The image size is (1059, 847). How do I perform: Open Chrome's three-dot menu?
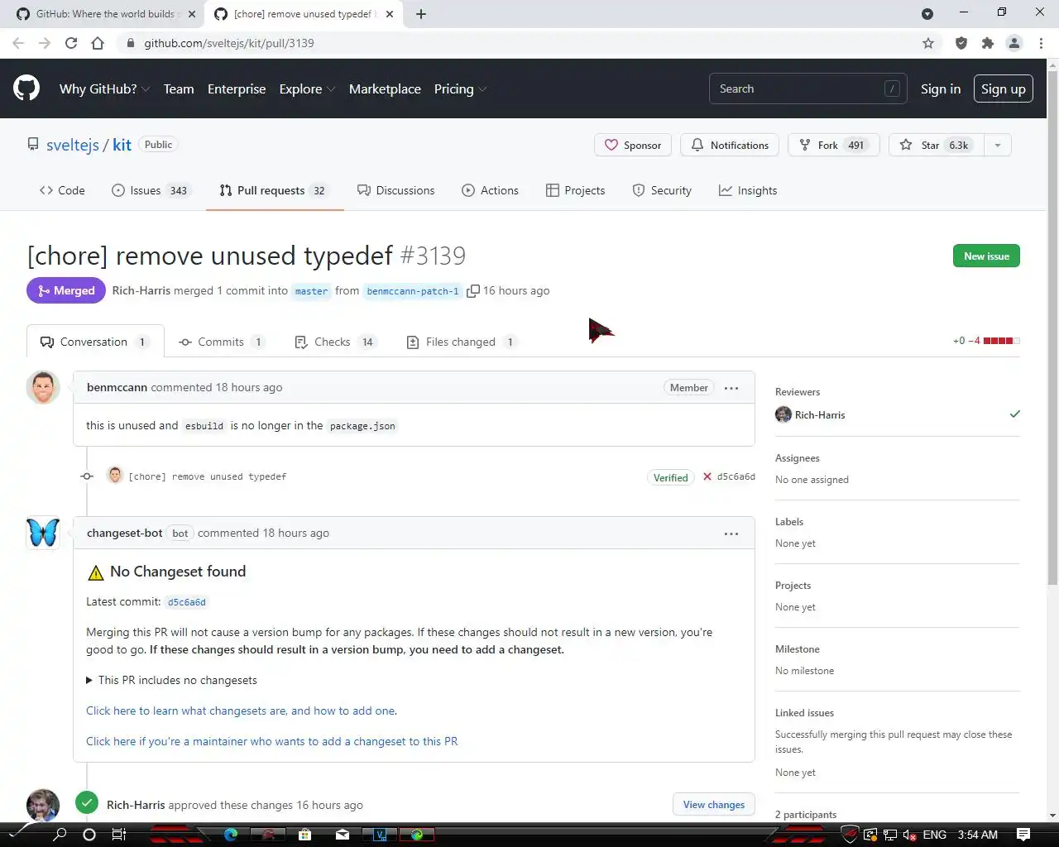[1041, 43]
